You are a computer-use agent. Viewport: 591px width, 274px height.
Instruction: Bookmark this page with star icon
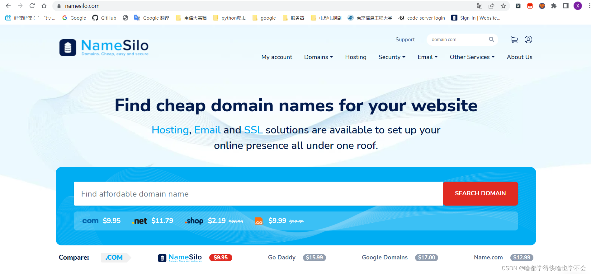pos(503,6)
